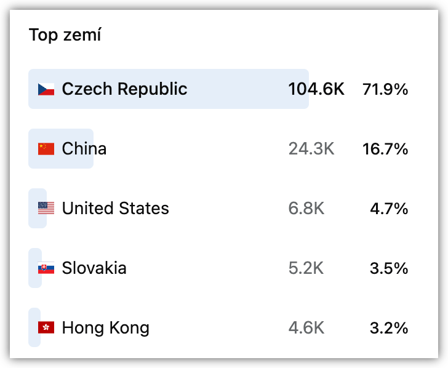Screen dimensions: 448x368
Task: Click the China flag icon
Action: coord(46,149)
